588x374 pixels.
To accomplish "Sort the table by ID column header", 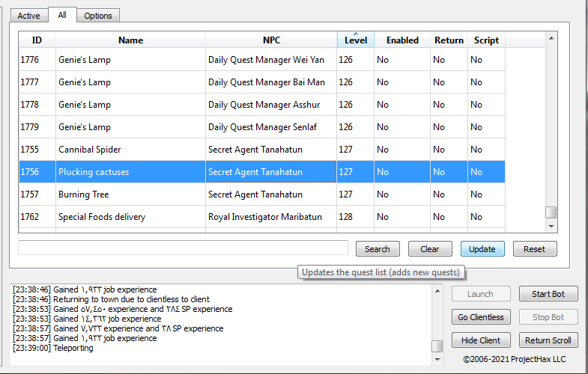I will [37, 40].
